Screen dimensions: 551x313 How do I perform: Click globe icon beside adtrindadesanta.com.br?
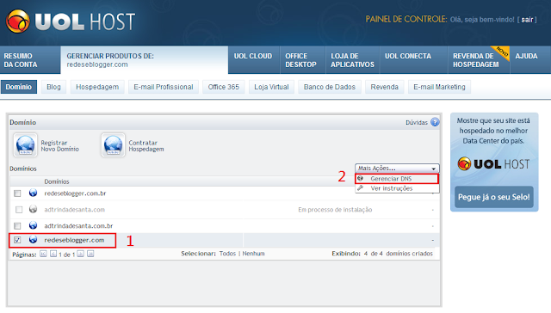tap(33, 225)
